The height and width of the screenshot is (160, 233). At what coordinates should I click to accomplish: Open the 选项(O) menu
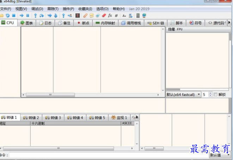pos(102,9)
